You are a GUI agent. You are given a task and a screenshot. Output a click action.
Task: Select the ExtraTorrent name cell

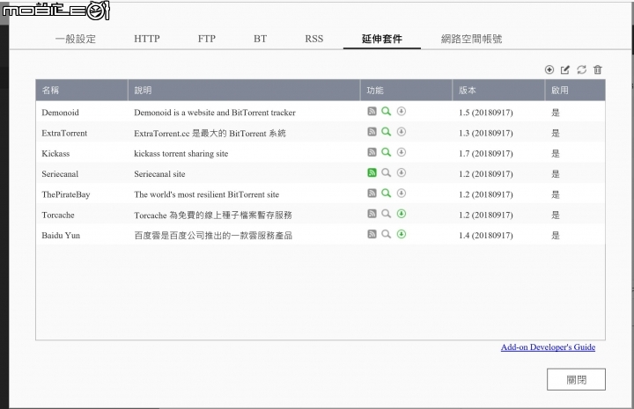point(64,133)
